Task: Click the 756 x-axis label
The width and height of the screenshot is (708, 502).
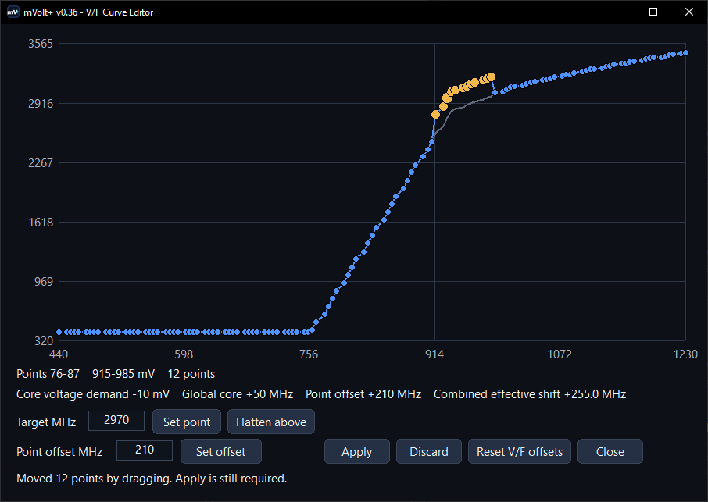Action: (309, 354)
